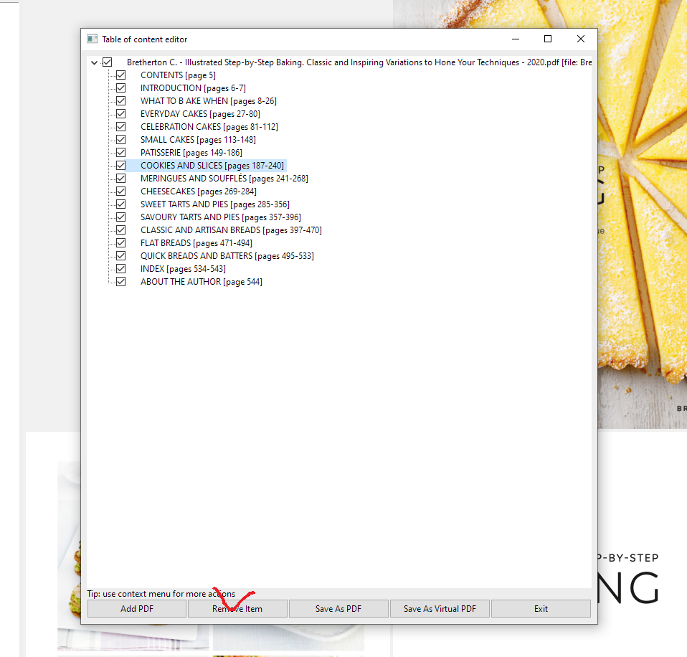Click the Add PDF button

(136, 608)
